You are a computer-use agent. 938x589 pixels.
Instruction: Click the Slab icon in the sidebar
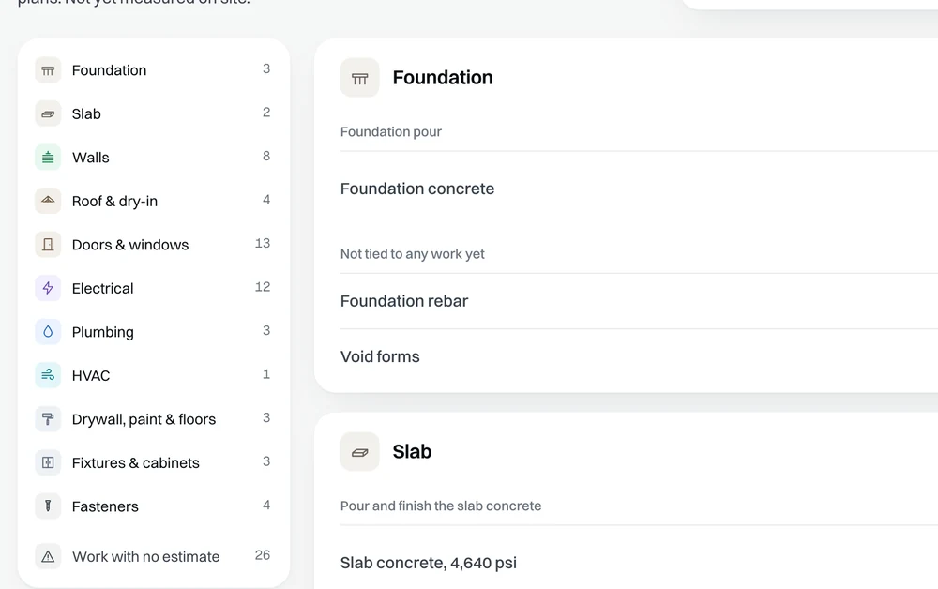pyautogui.click(x=48, y=113)
